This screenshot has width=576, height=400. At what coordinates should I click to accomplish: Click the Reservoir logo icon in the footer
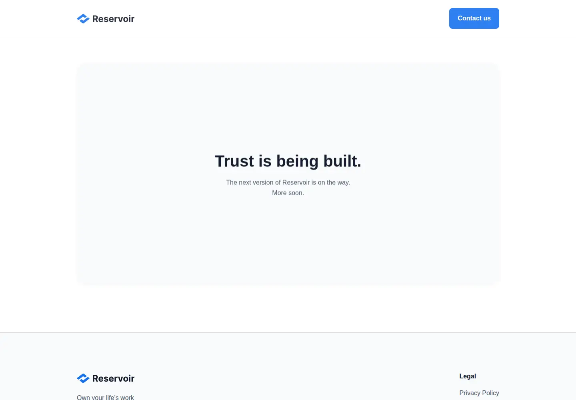pos(83,378)
